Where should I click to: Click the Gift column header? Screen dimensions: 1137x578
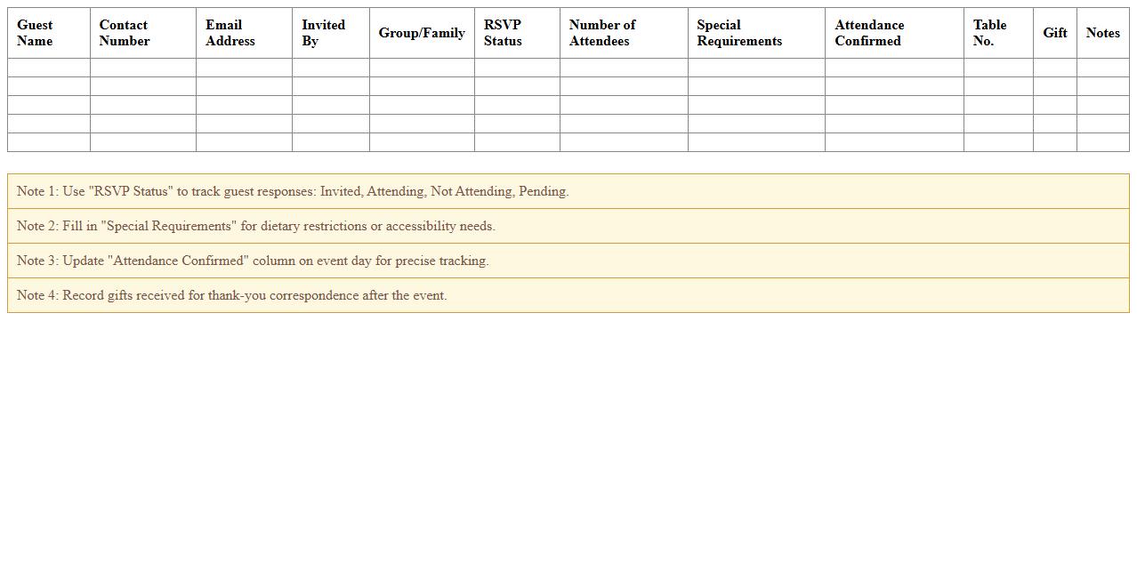pyautogui.click(x=1055, y=33)
